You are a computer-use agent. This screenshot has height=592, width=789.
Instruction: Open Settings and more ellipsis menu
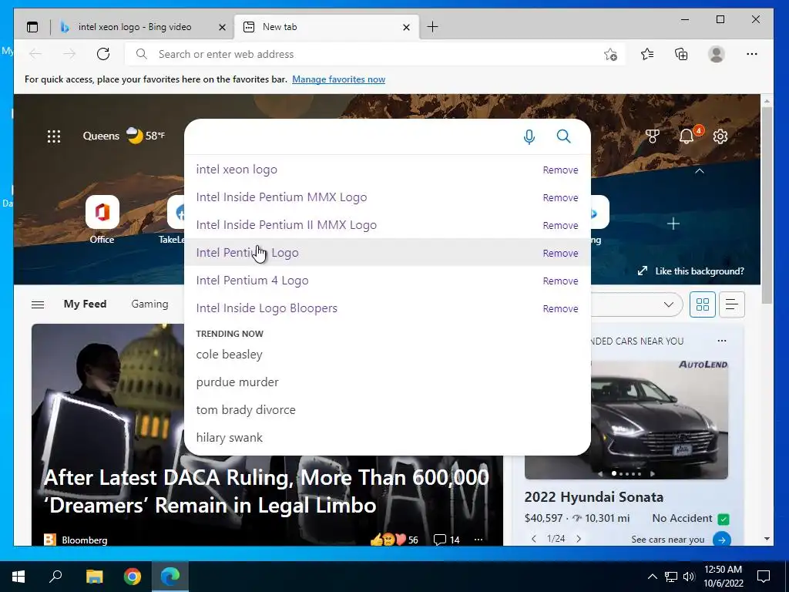click(x=752, y=54)
